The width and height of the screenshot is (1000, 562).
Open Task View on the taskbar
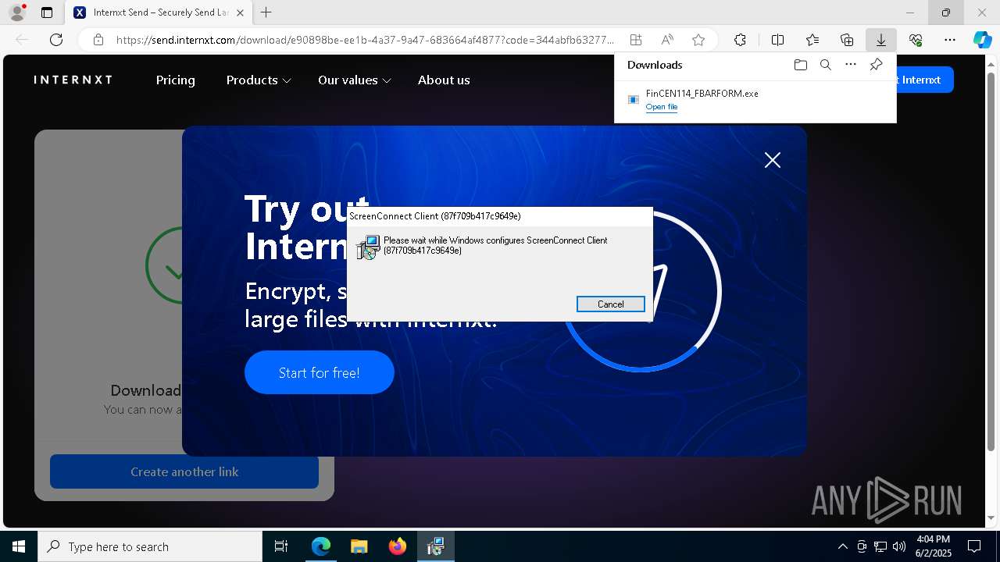pyautogui.click(x=281, y=546)
